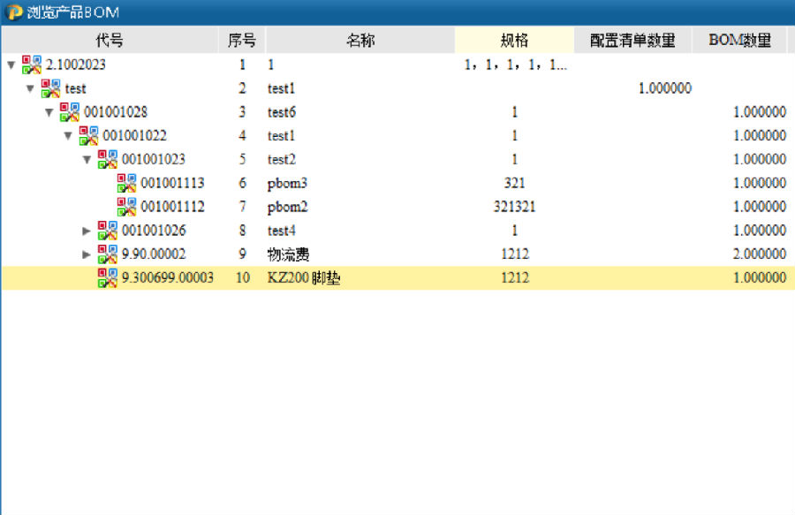Collapse the 001001022 node
The height and width of the screenshot is (515, 795).
pos(68,136)
